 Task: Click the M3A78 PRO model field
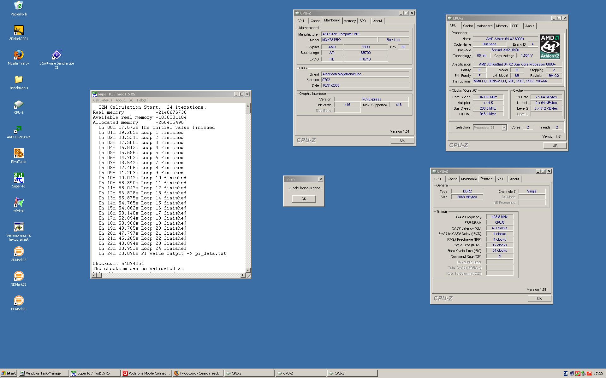click(x=349, y=40)
